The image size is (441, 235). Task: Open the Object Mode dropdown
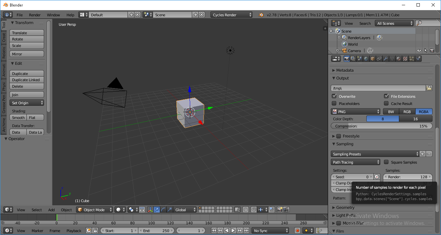tap(95, 210)
